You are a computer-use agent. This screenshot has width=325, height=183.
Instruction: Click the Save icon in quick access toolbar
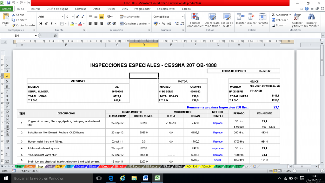(x=9, y=3)
